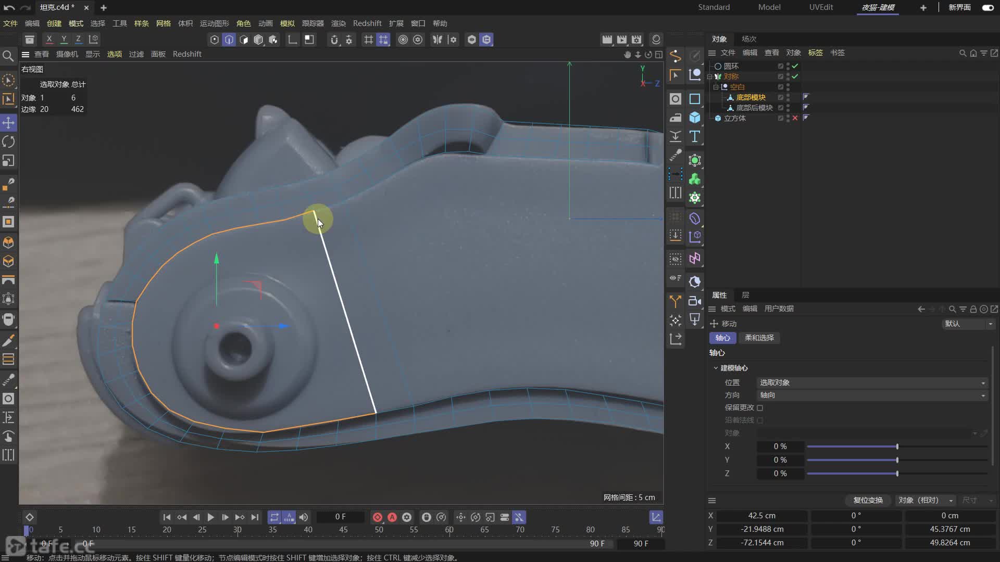Switch to the 场次 tab
Screen dimensions: 1000x562
(749, 39)
